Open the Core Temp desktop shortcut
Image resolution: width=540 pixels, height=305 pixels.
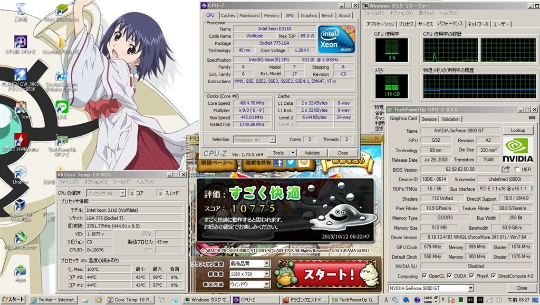pos(21,110)
